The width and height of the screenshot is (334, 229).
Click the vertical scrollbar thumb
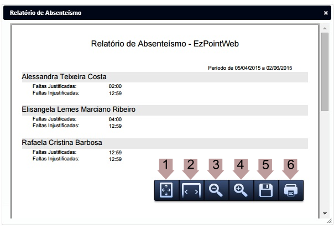[324, 72]
